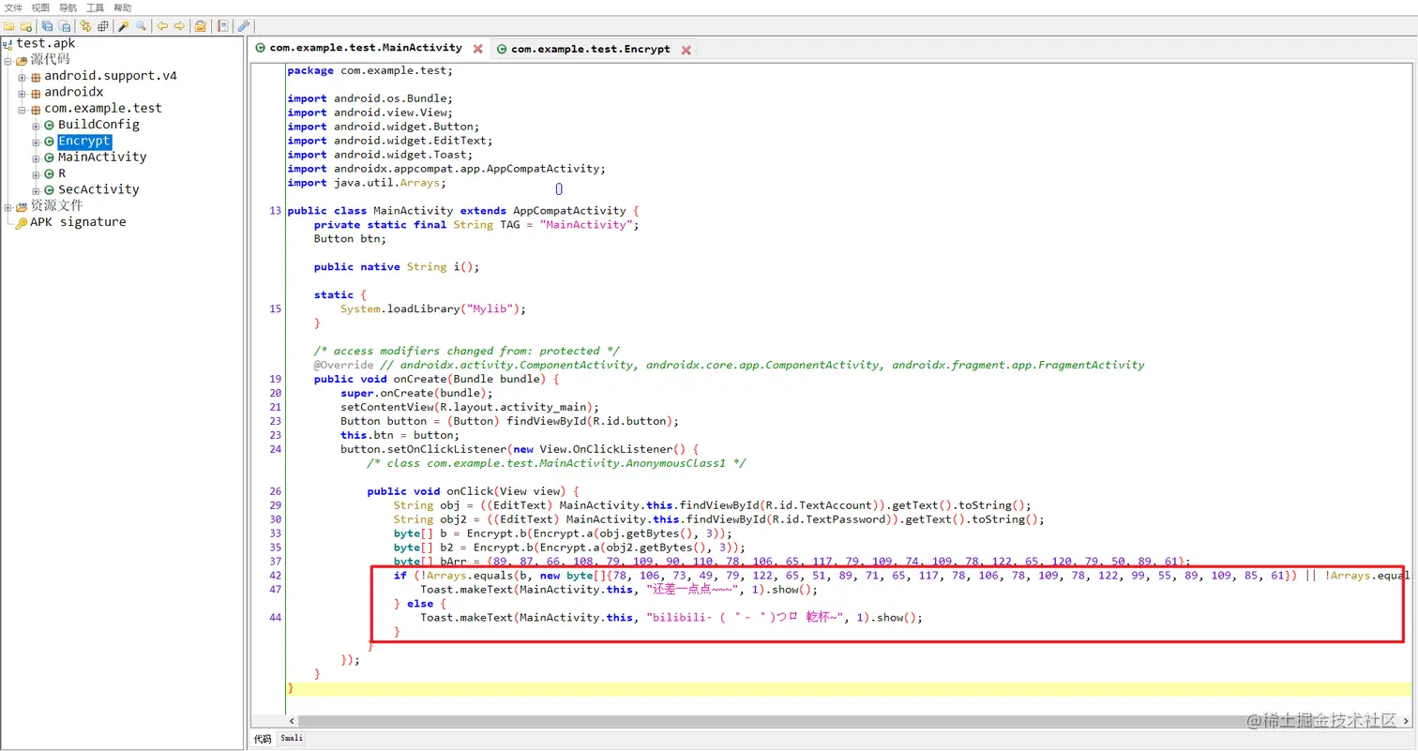Viewport: 1418px width, 751px height.
Task: Click the sync with editor arrows icon
Action: (x=85, y=26)
